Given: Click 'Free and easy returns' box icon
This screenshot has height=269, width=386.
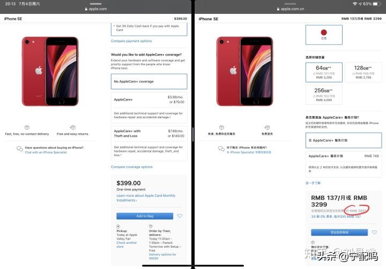Looking at the screenshot, I should click(72, 127).
